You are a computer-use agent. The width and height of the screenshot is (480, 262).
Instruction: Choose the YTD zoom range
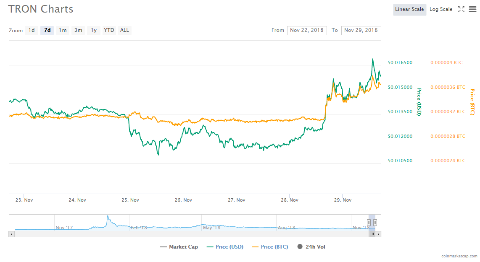pyautogui.click(x=109, y=30)
